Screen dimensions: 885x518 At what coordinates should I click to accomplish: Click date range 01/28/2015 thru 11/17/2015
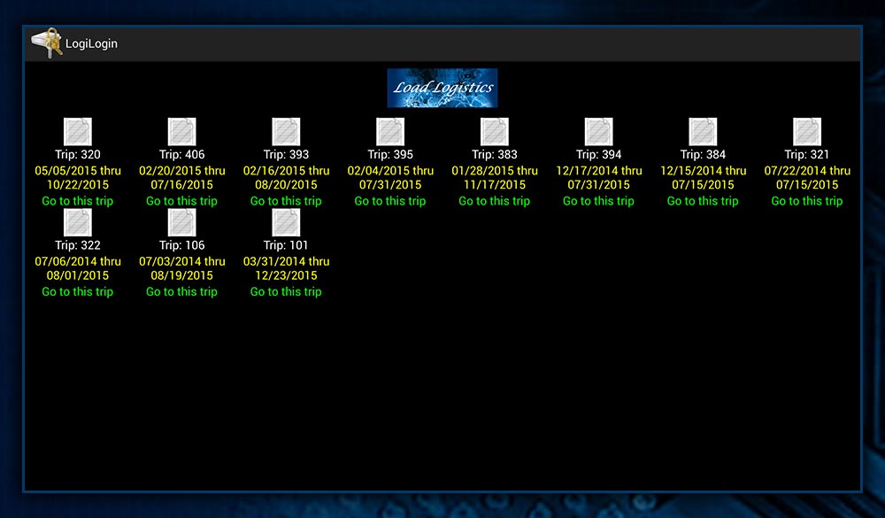click(495, 178)
